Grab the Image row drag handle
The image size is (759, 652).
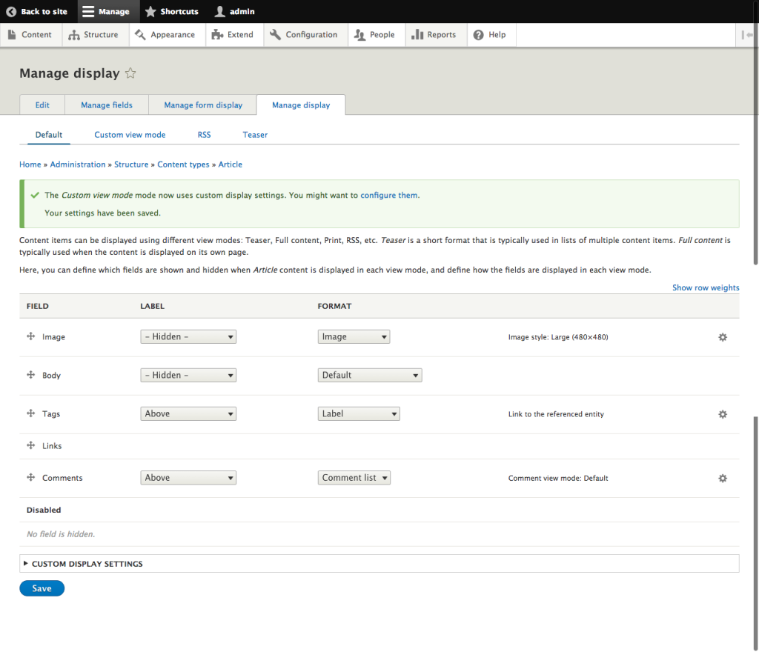click(30, 336)
